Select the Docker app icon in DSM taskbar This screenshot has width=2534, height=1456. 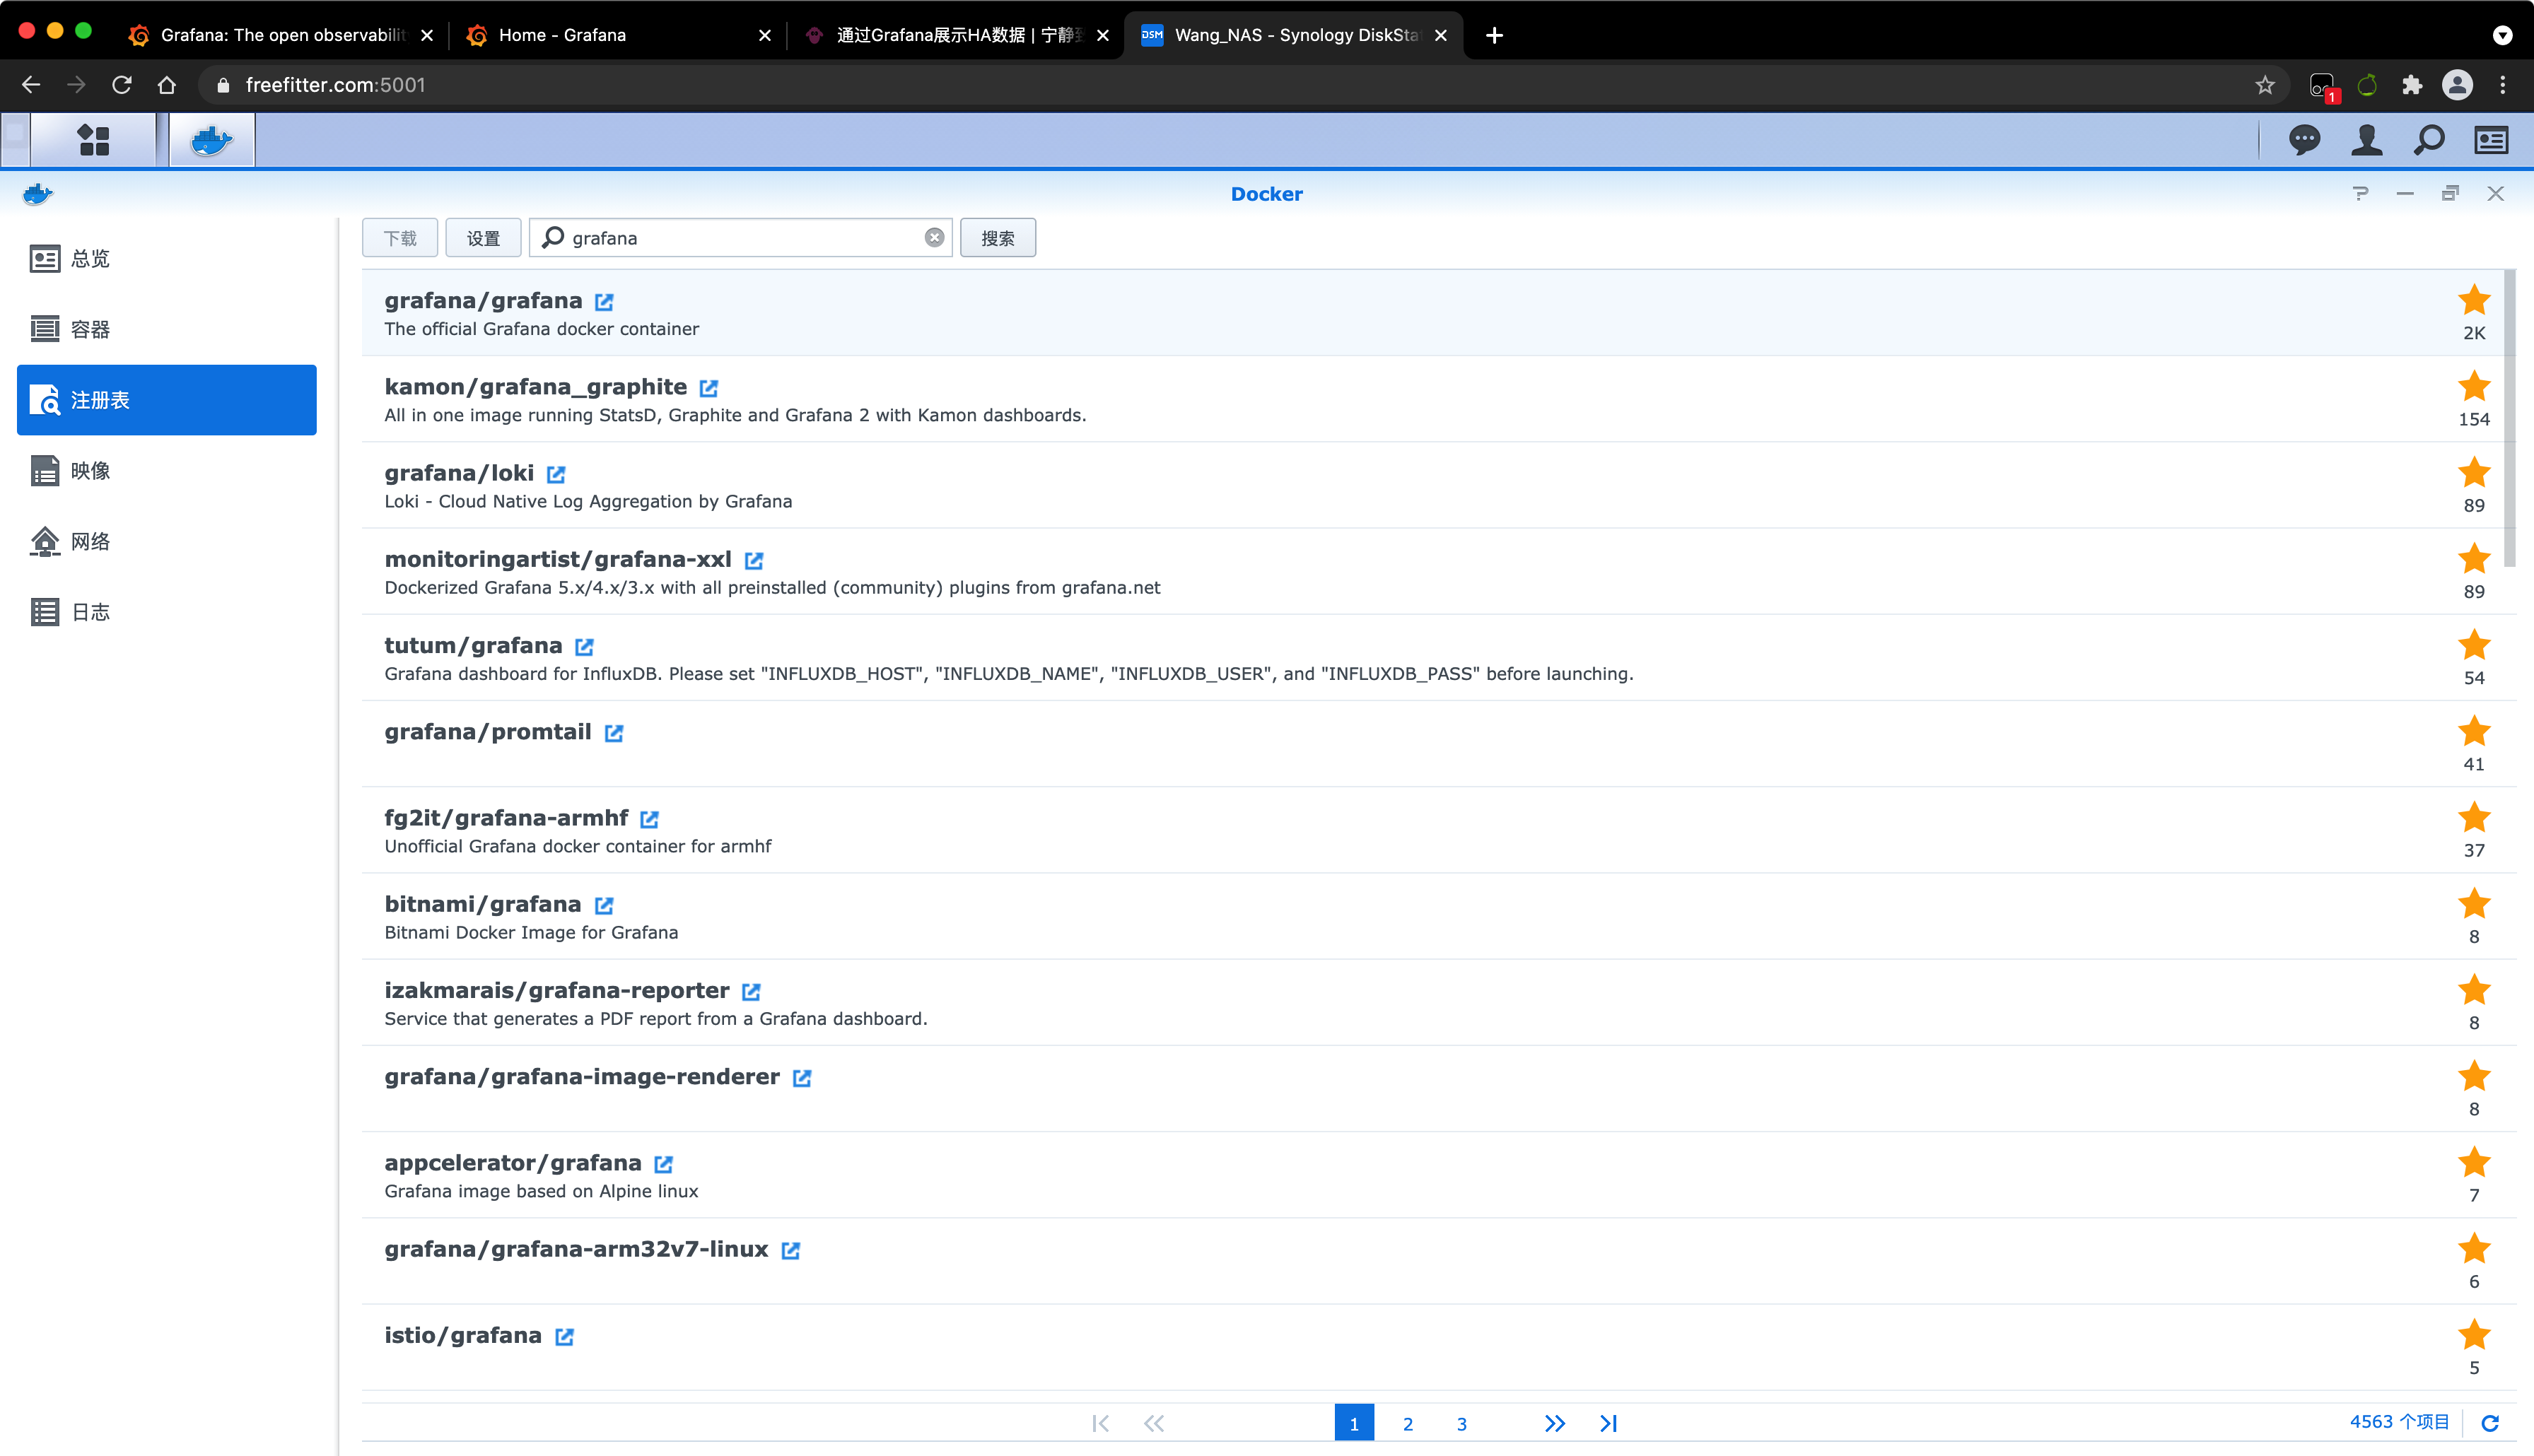click(212, 140)
